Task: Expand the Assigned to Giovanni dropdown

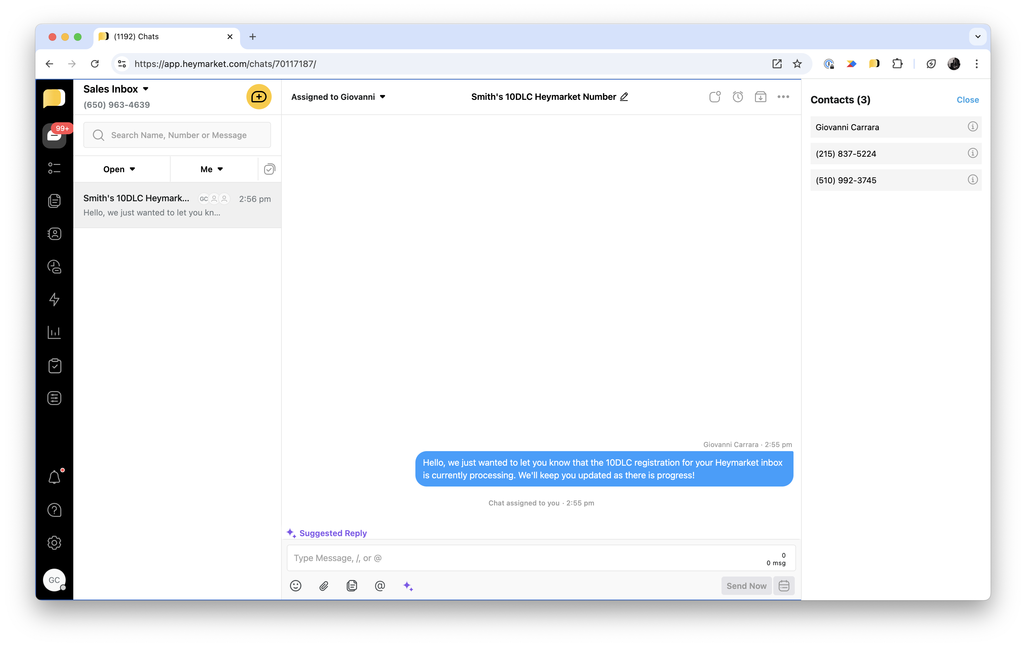Action: 338,97
